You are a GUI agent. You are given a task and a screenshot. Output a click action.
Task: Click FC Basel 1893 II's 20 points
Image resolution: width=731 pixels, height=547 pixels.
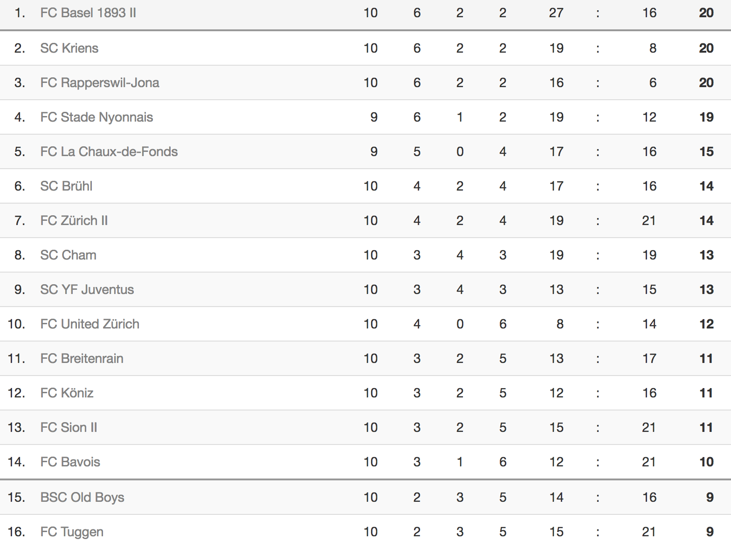coord(706,13)
